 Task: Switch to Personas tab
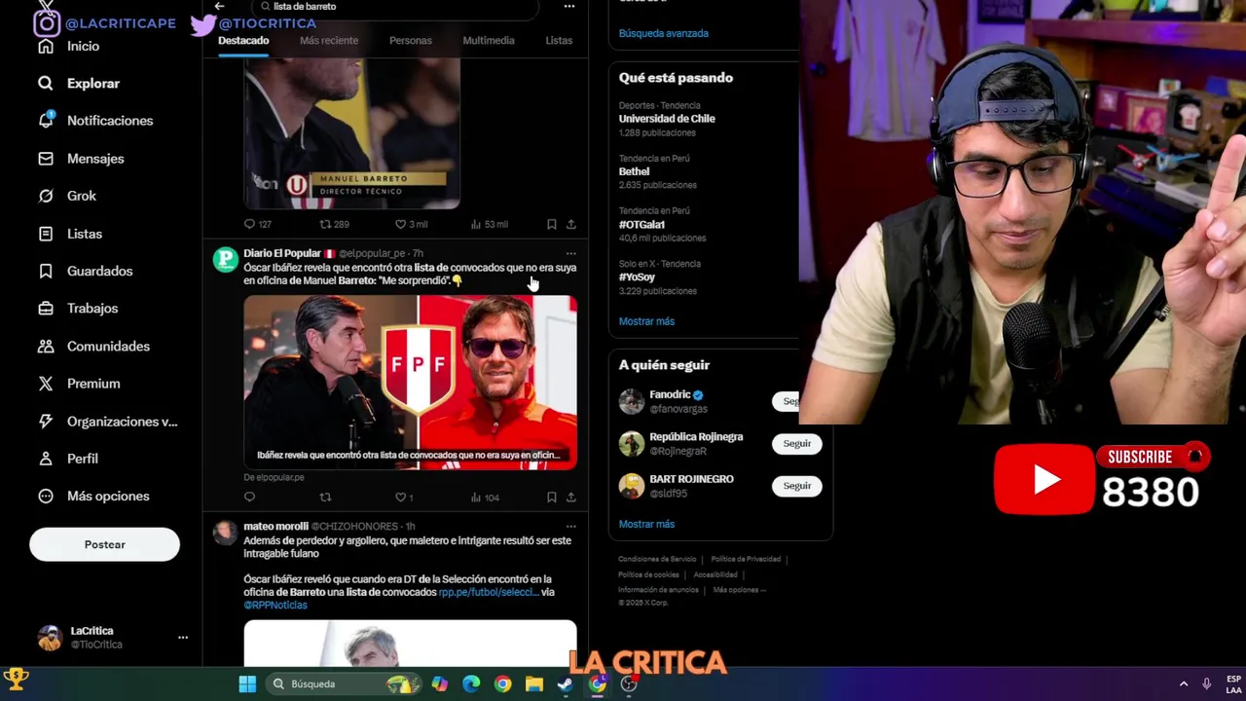tap(411, 40)
